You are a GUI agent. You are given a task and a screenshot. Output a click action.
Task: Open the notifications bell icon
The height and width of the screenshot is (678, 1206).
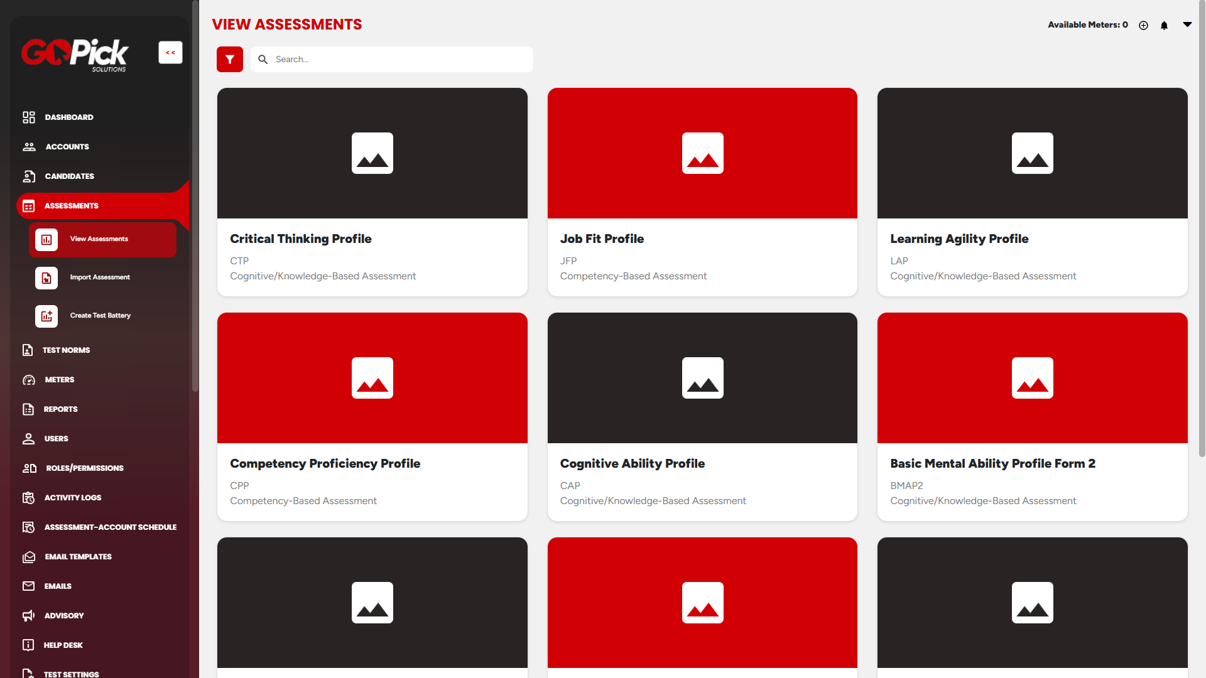coord(1164,26)
